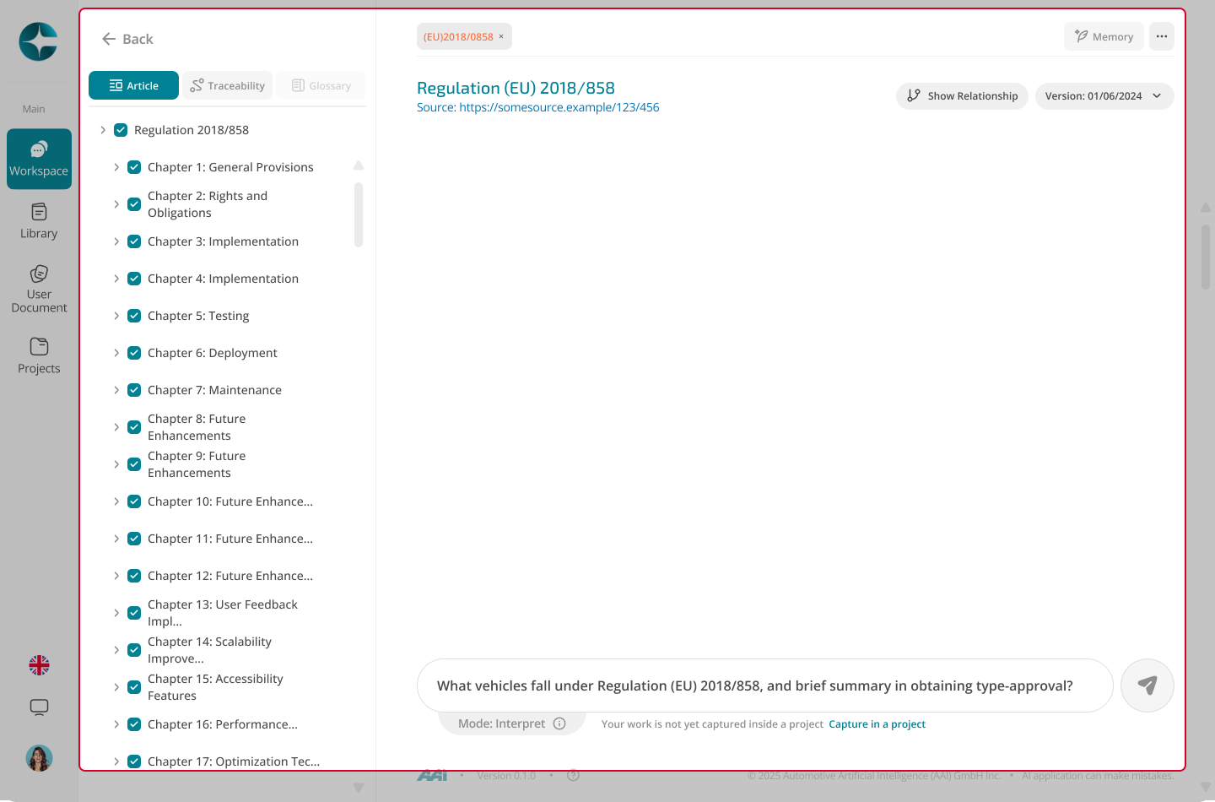1215x802 pixels.
Task: Expand Chapter 14: Scalability Improve...
Action: (116, 650)
